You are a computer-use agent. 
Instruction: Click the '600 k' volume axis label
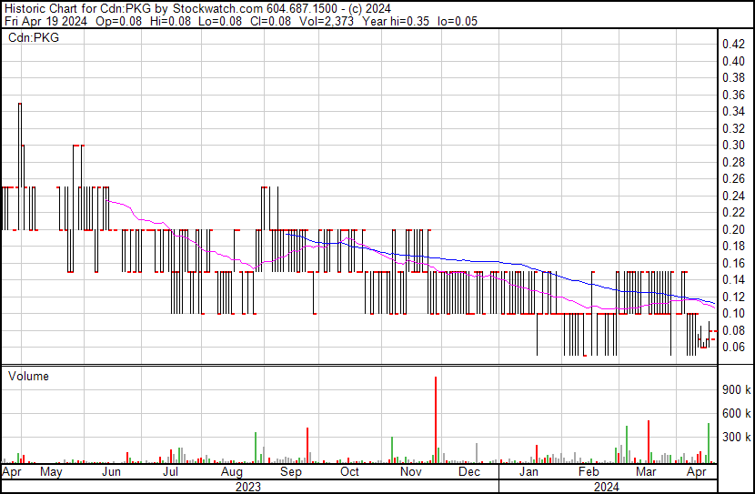coord(736,413)
